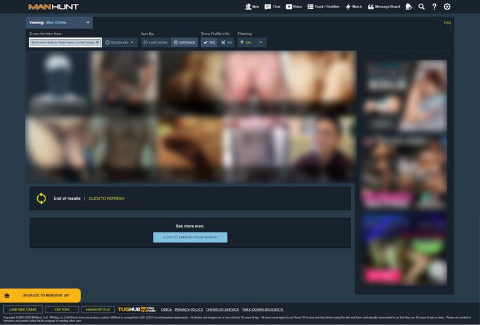Click the search magnifier icon
480x325 pixels.
421,6
